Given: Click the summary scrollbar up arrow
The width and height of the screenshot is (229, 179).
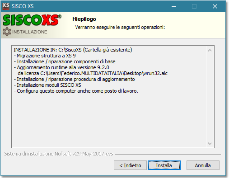Looking at the screenshot, I should pyautogui.click(x=210, y=50).
